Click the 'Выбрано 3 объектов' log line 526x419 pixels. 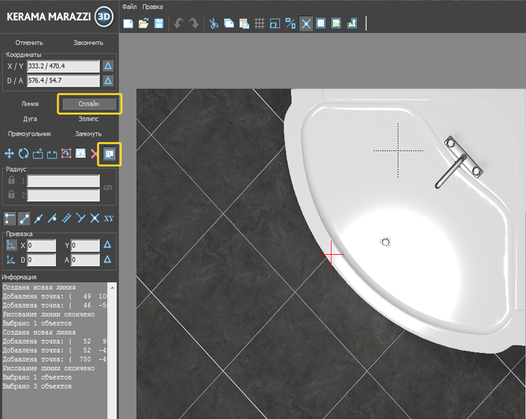coord(37,386)
